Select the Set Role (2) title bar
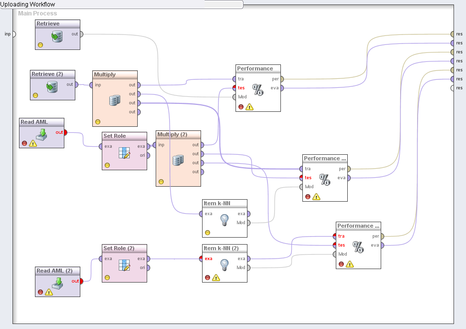Viewport: 466px width, 329px height. point(124,248)
